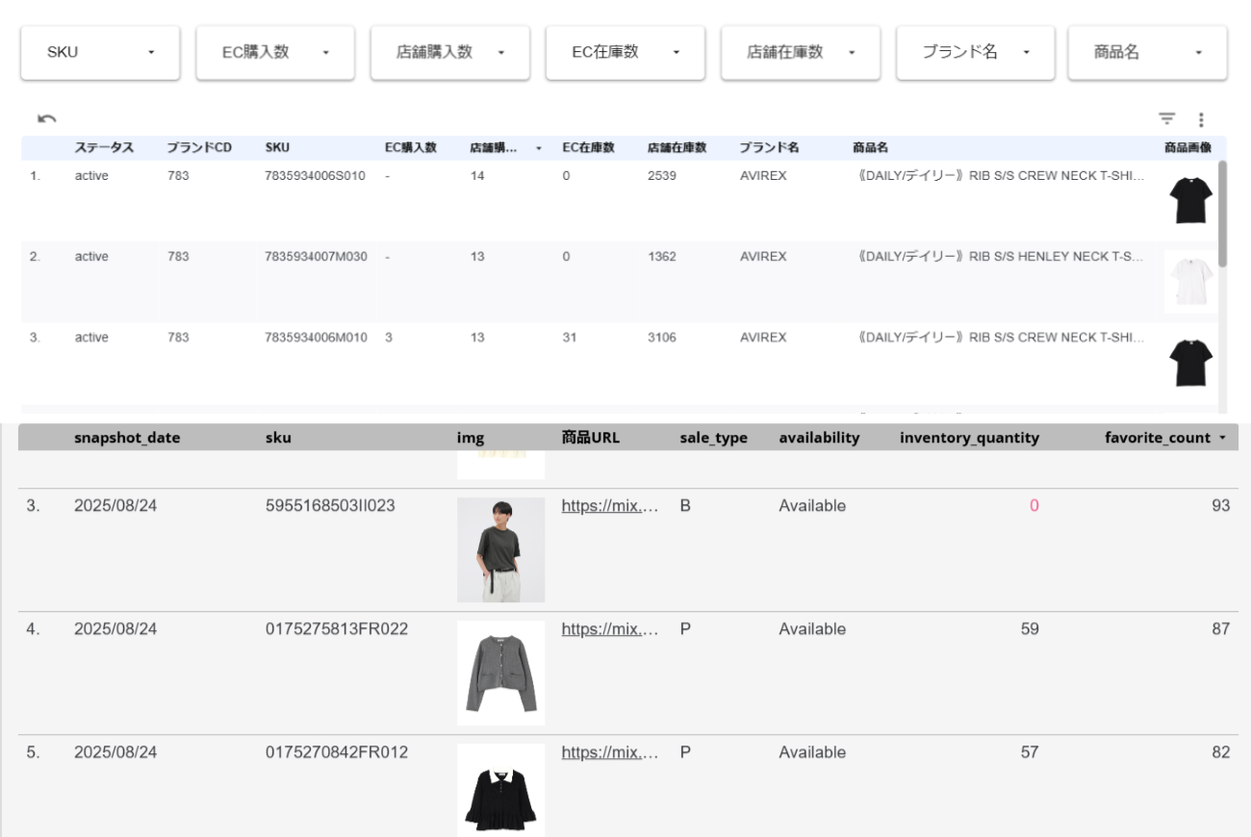Expand the ブランド名 filter dropdown
The image size is (1251, 837).
coord(975,53)
